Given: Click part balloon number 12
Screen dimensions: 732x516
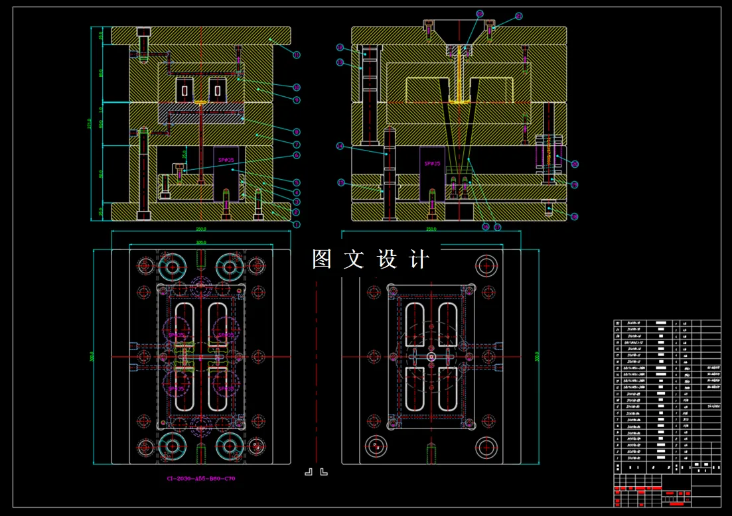Looking at the screenshot, I should click(x=340, y=48).
